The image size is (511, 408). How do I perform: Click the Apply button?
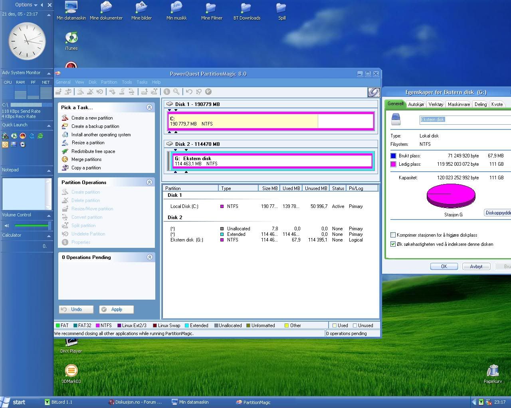(x=117, y=309)
